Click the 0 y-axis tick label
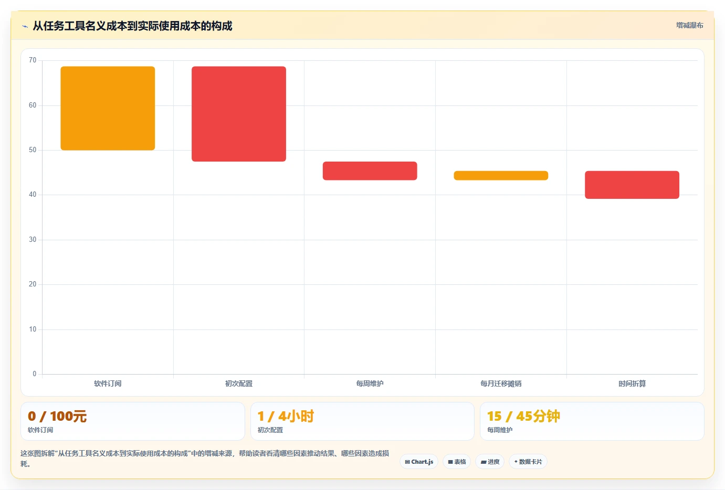This screenshot has width=725, height=490. click(x=35, y=374)
